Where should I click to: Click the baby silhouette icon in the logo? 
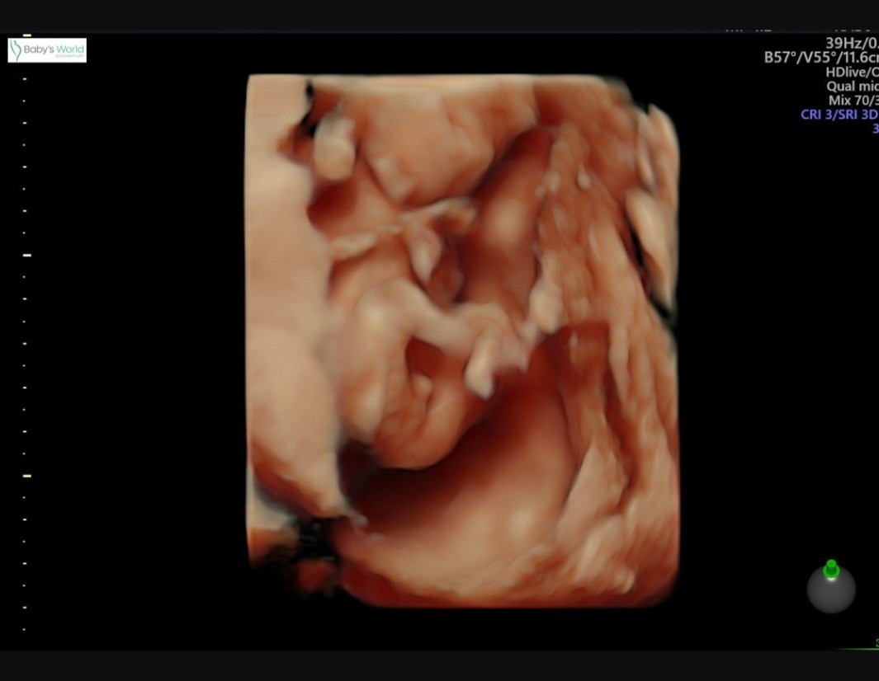click(x=16, y=50)
